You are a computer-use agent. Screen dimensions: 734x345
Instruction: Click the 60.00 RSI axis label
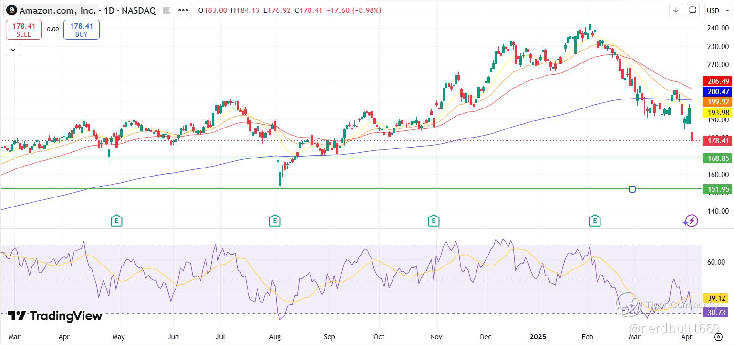click(x=716, y=262)
